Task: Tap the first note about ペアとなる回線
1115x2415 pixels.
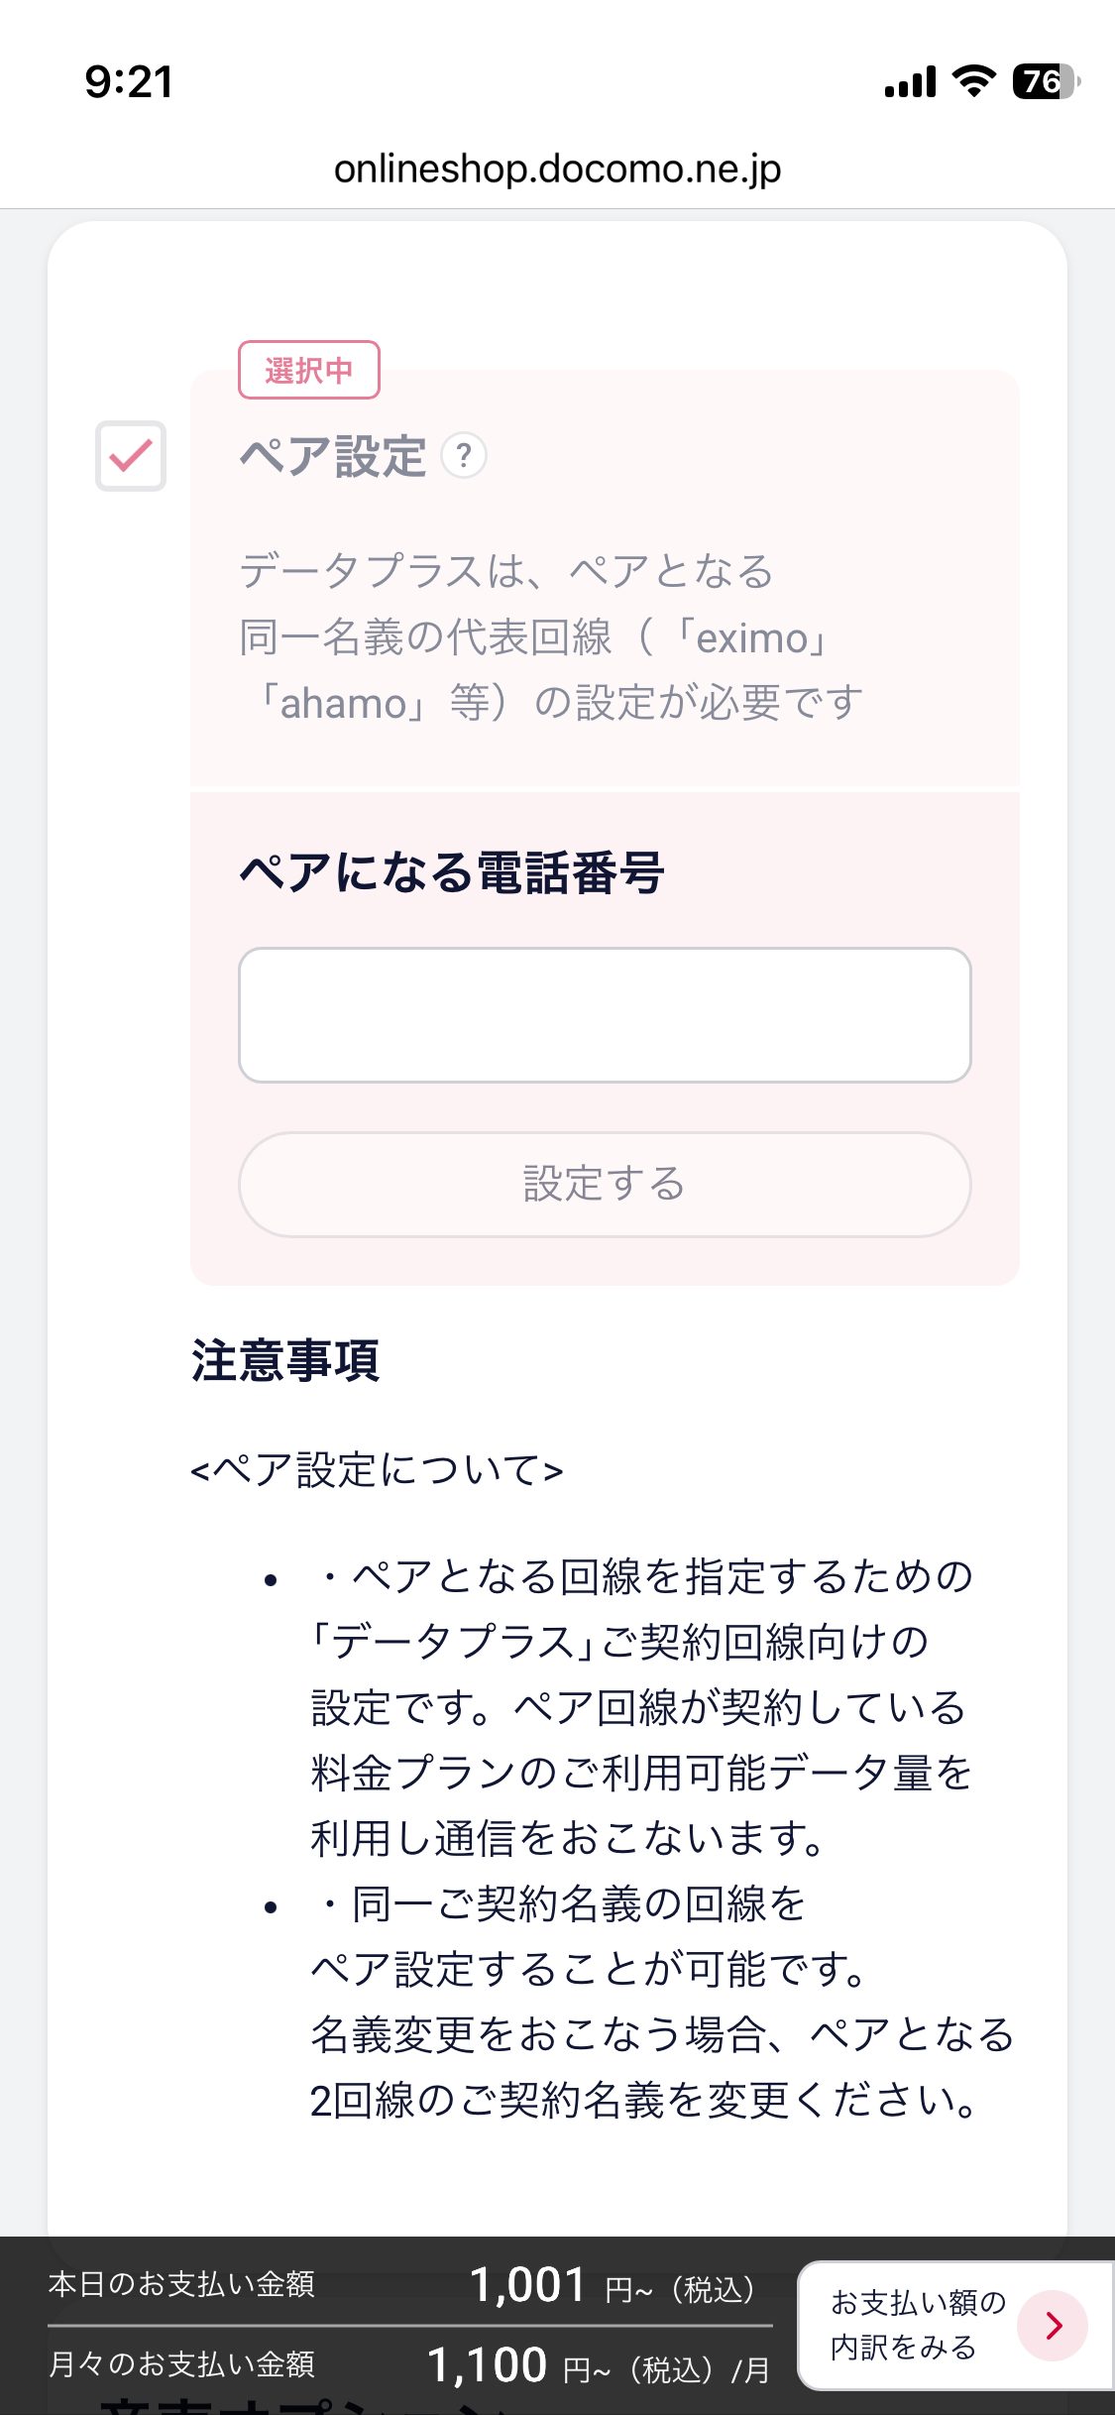Action: point(639,1707)
